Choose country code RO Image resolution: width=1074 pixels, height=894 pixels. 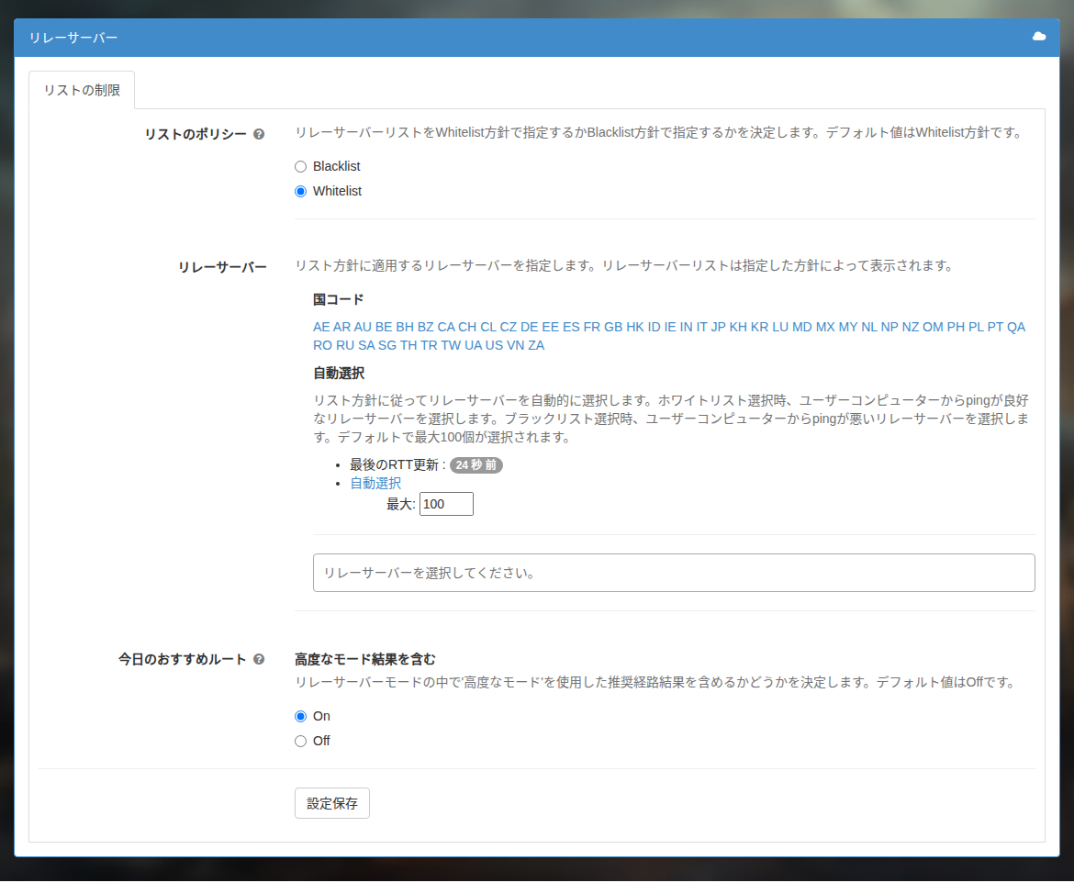click(322, 345)
